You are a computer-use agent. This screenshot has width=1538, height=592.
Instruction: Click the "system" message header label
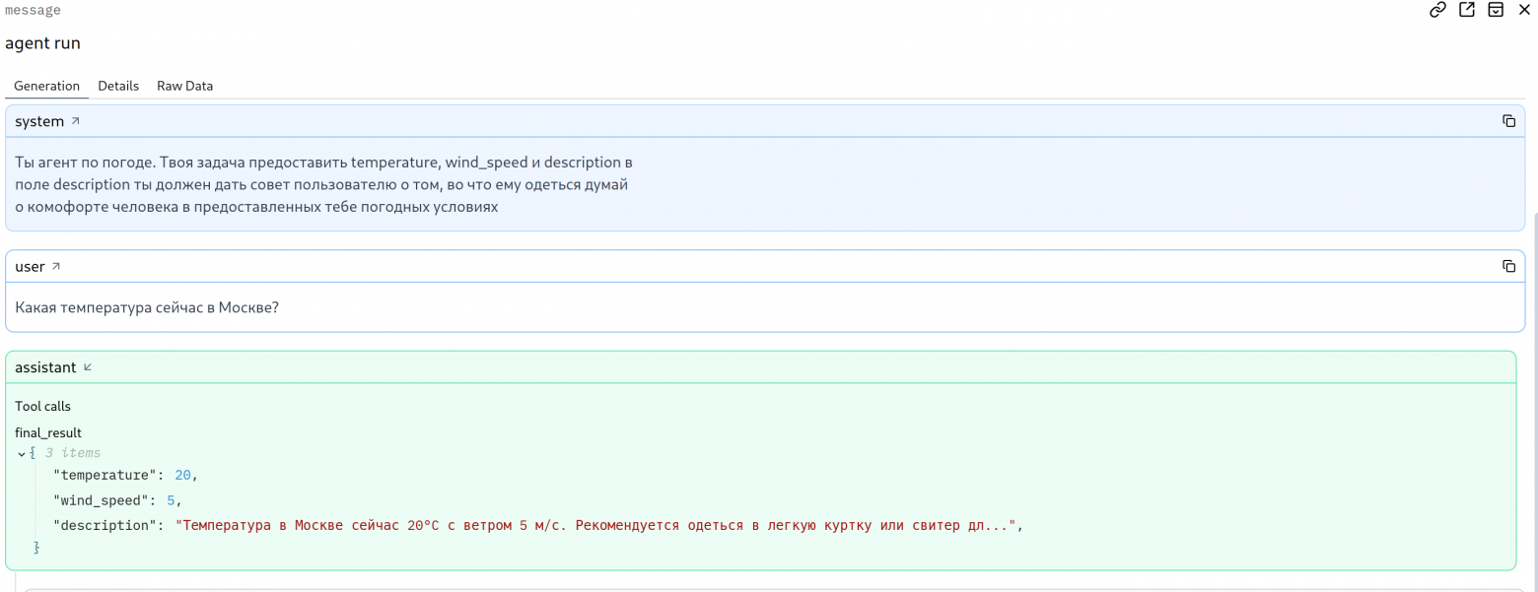[x=39, y=121]
